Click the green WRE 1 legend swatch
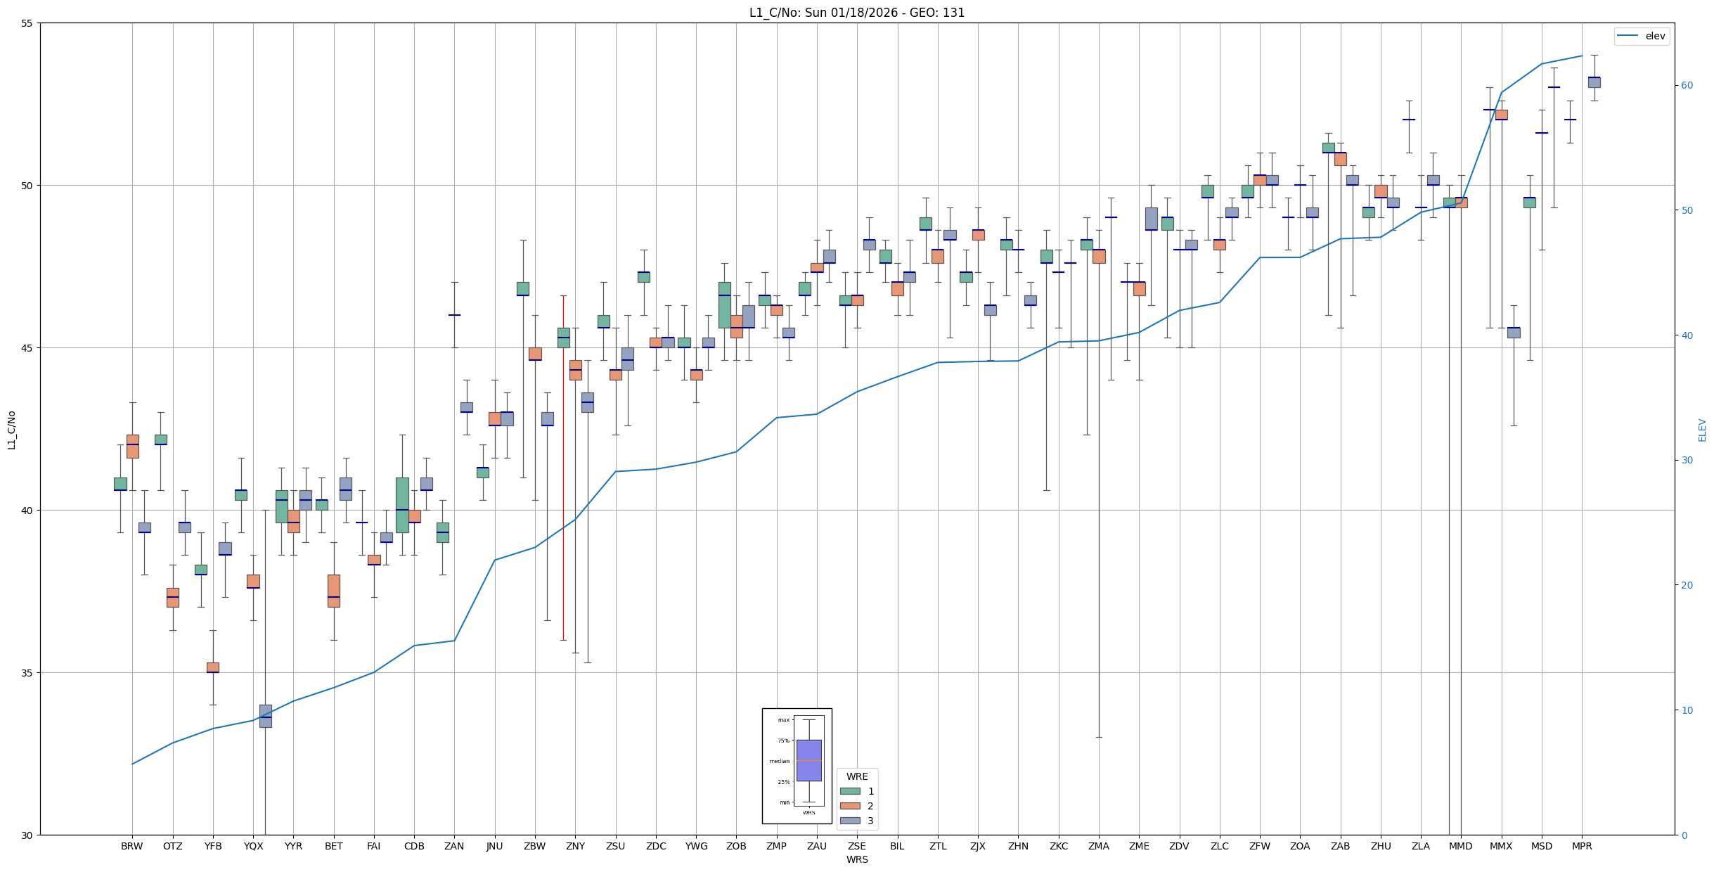This screenshot has width=1714, height=872. (x=850, y=791)
